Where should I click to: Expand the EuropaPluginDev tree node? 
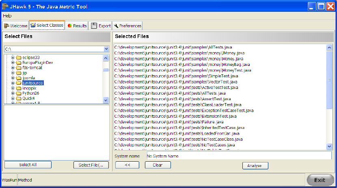[x=13, y=63]
